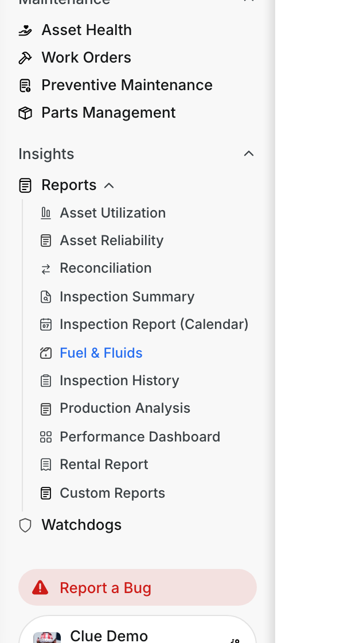Open Watchdogs page
This screenshot has width=344, height=643.
(81, 525)
